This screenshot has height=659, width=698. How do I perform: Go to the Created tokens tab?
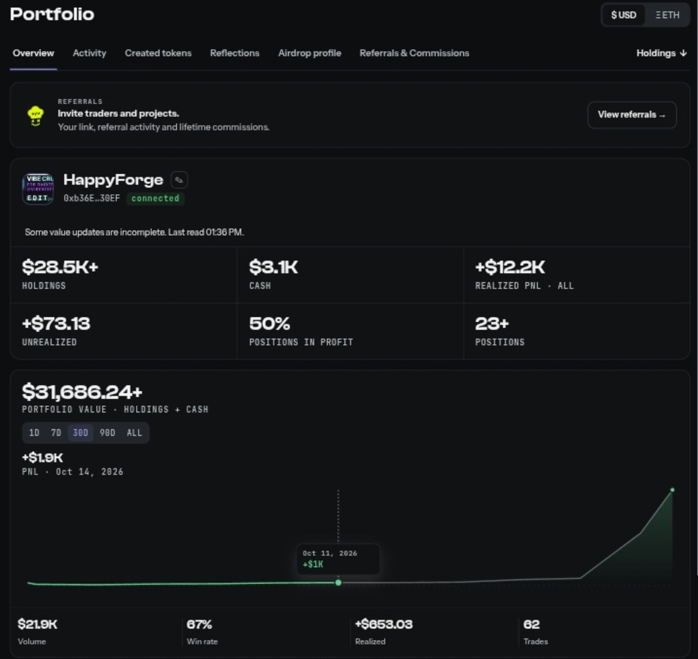[158, 53]
